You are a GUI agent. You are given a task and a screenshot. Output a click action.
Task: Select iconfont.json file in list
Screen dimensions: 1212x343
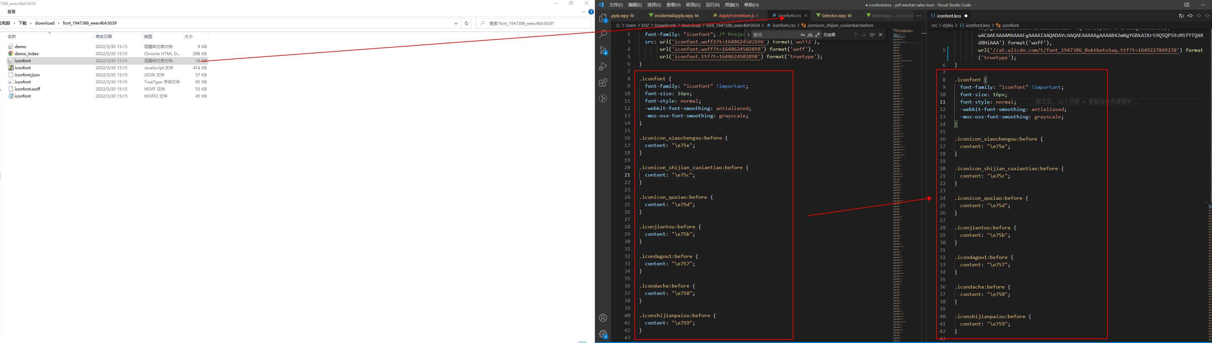click(x=107, y=75)
